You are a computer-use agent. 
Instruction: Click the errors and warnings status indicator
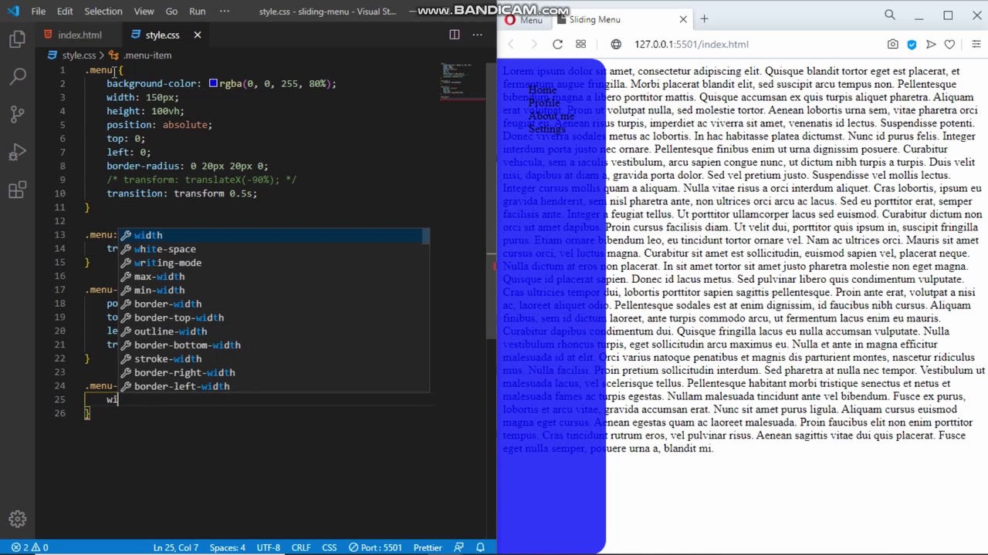tap(30, 547)
